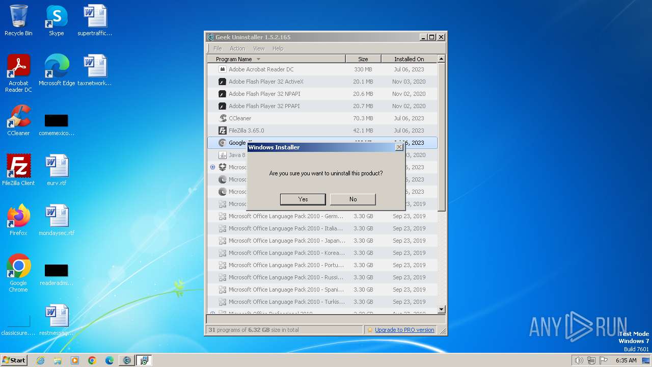The height and width of the screenshot is (367, 652).
Task: Select CCleaner icon in program list
Action: 222,118
